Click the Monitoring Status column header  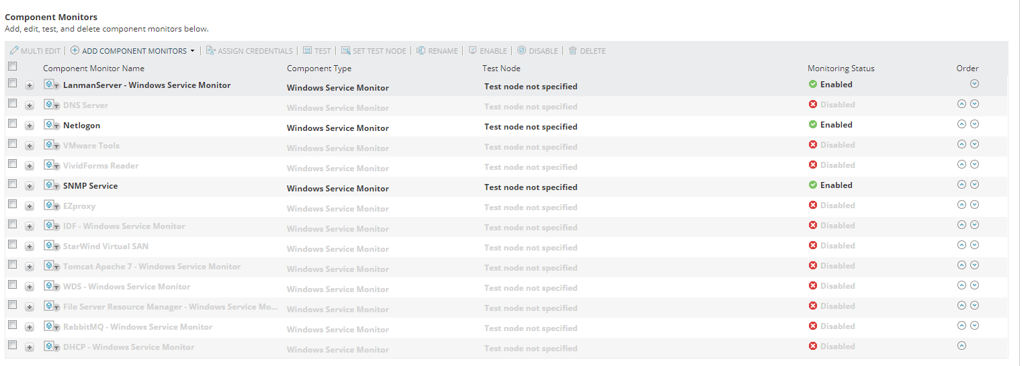(x=841, y=68)
